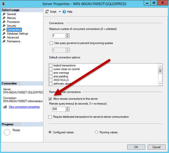Click the wrench icon beside Security

(x=4, y=26)
